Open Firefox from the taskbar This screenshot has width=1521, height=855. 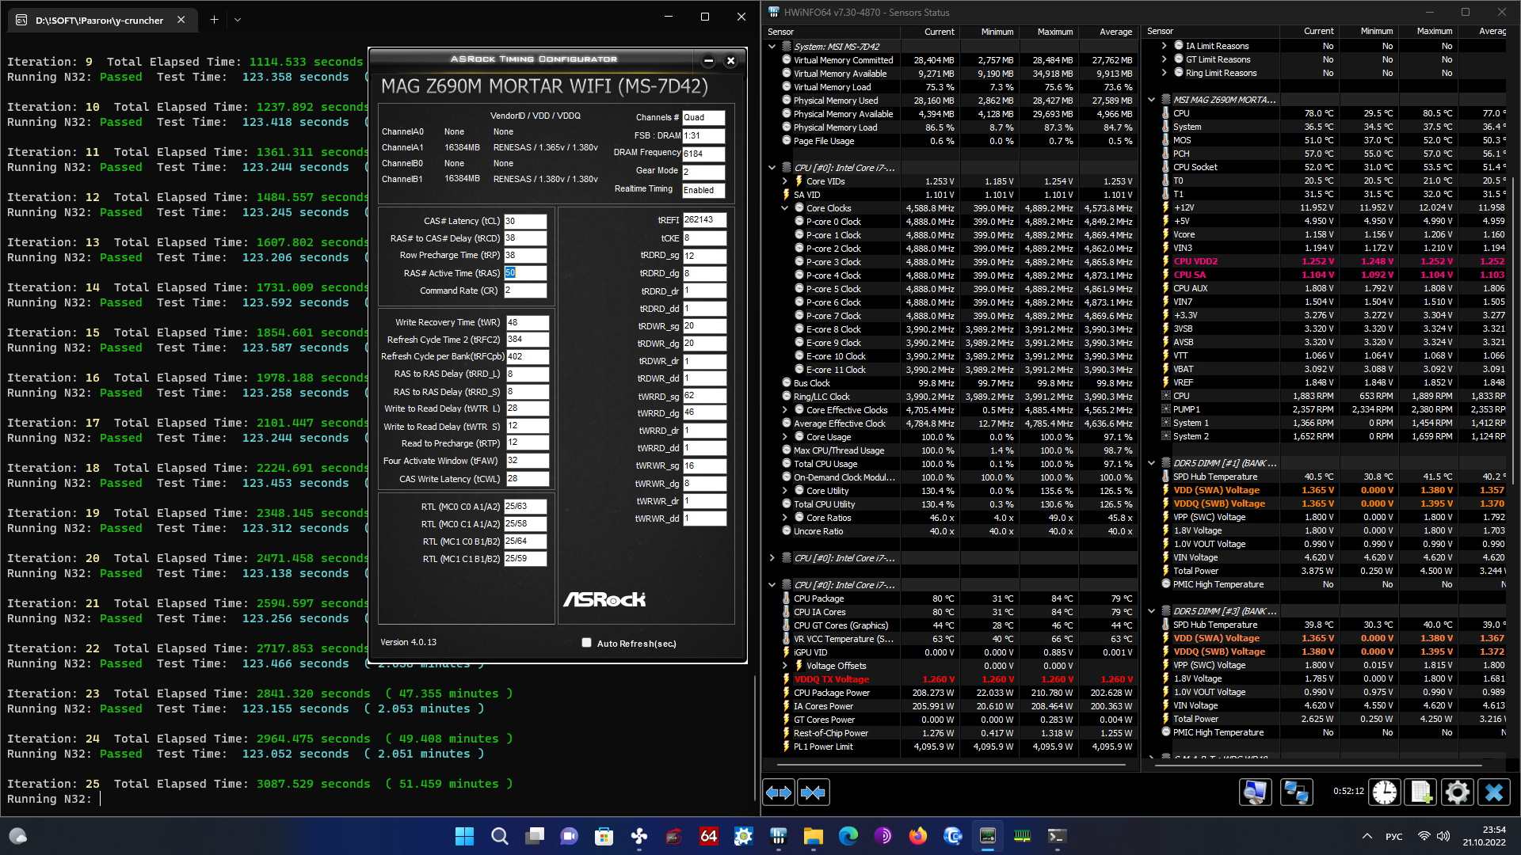pyautogui.click(x=917, y=836)
